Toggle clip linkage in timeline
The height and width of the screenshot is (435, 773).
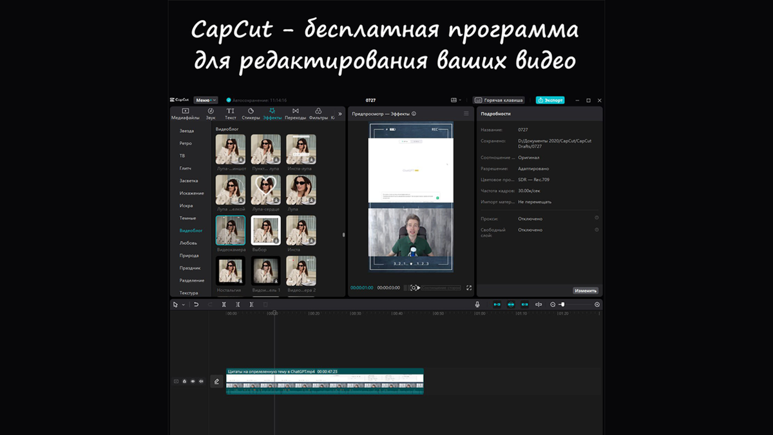524,304
